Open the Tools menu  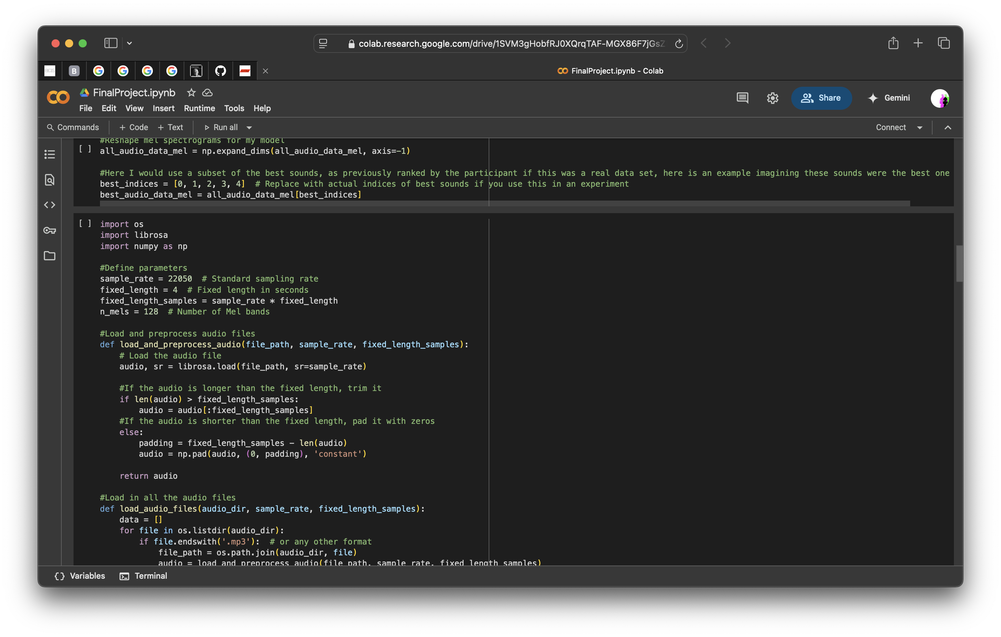pos(234,108)
